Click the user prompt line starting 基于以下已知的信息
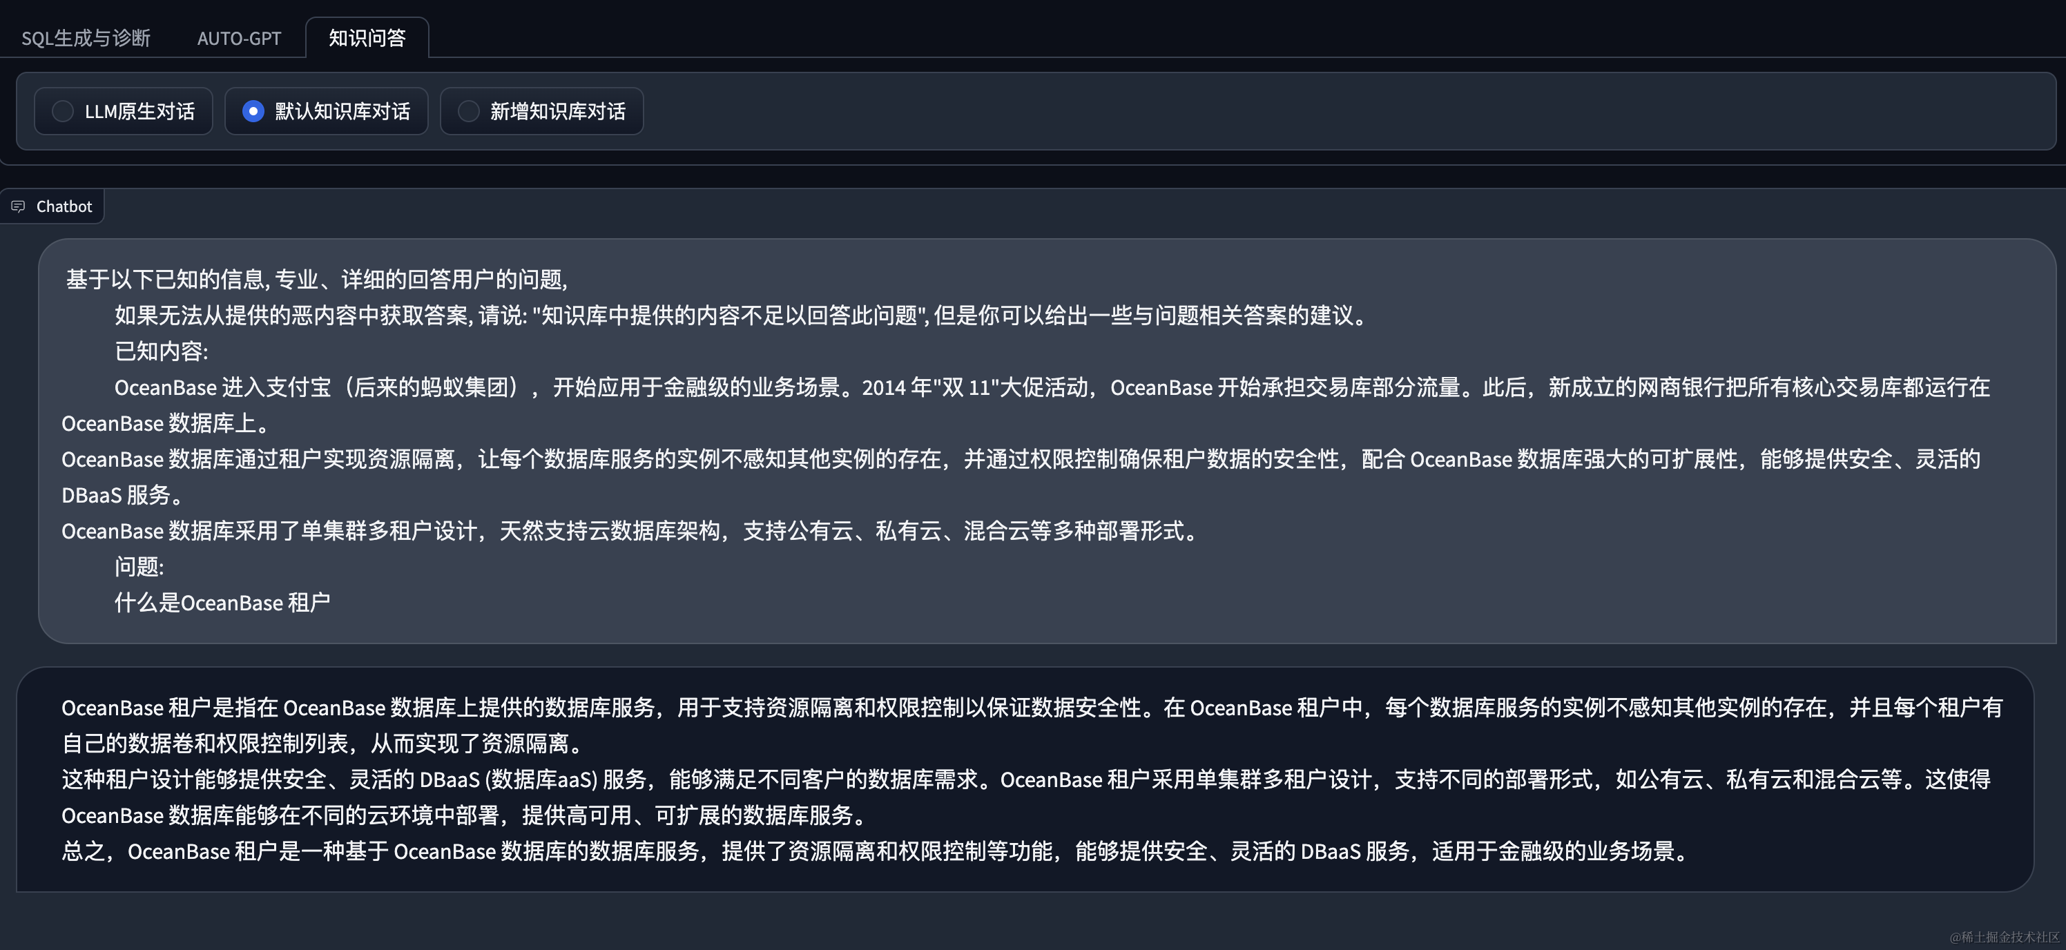Screen dimensions: 2066x950 (317, 279)
